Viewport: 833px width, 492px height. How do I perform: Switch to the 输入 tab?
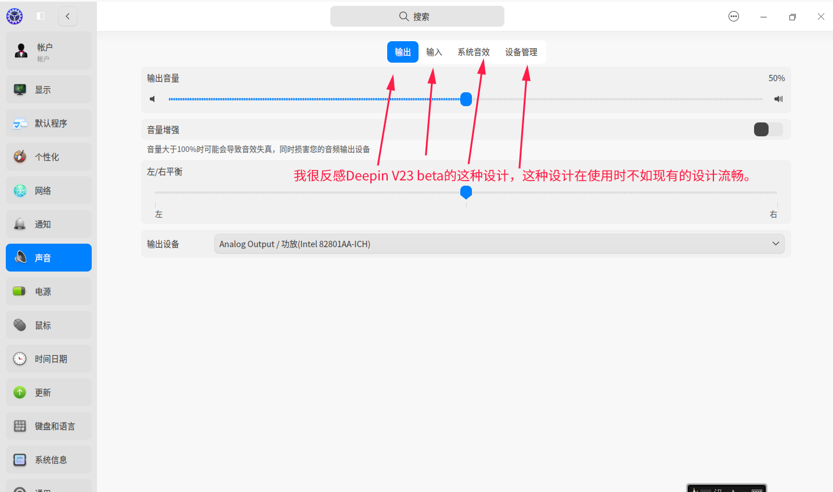click(x=434, y=52)
